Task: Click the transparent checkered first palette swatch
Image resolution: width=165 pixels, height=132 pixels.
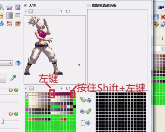Action: pos(27,94)
